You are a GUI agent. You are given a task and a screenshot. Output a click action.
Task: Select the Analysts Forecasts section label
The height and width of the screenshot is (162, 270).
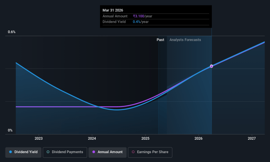click(x=185, y=40)
